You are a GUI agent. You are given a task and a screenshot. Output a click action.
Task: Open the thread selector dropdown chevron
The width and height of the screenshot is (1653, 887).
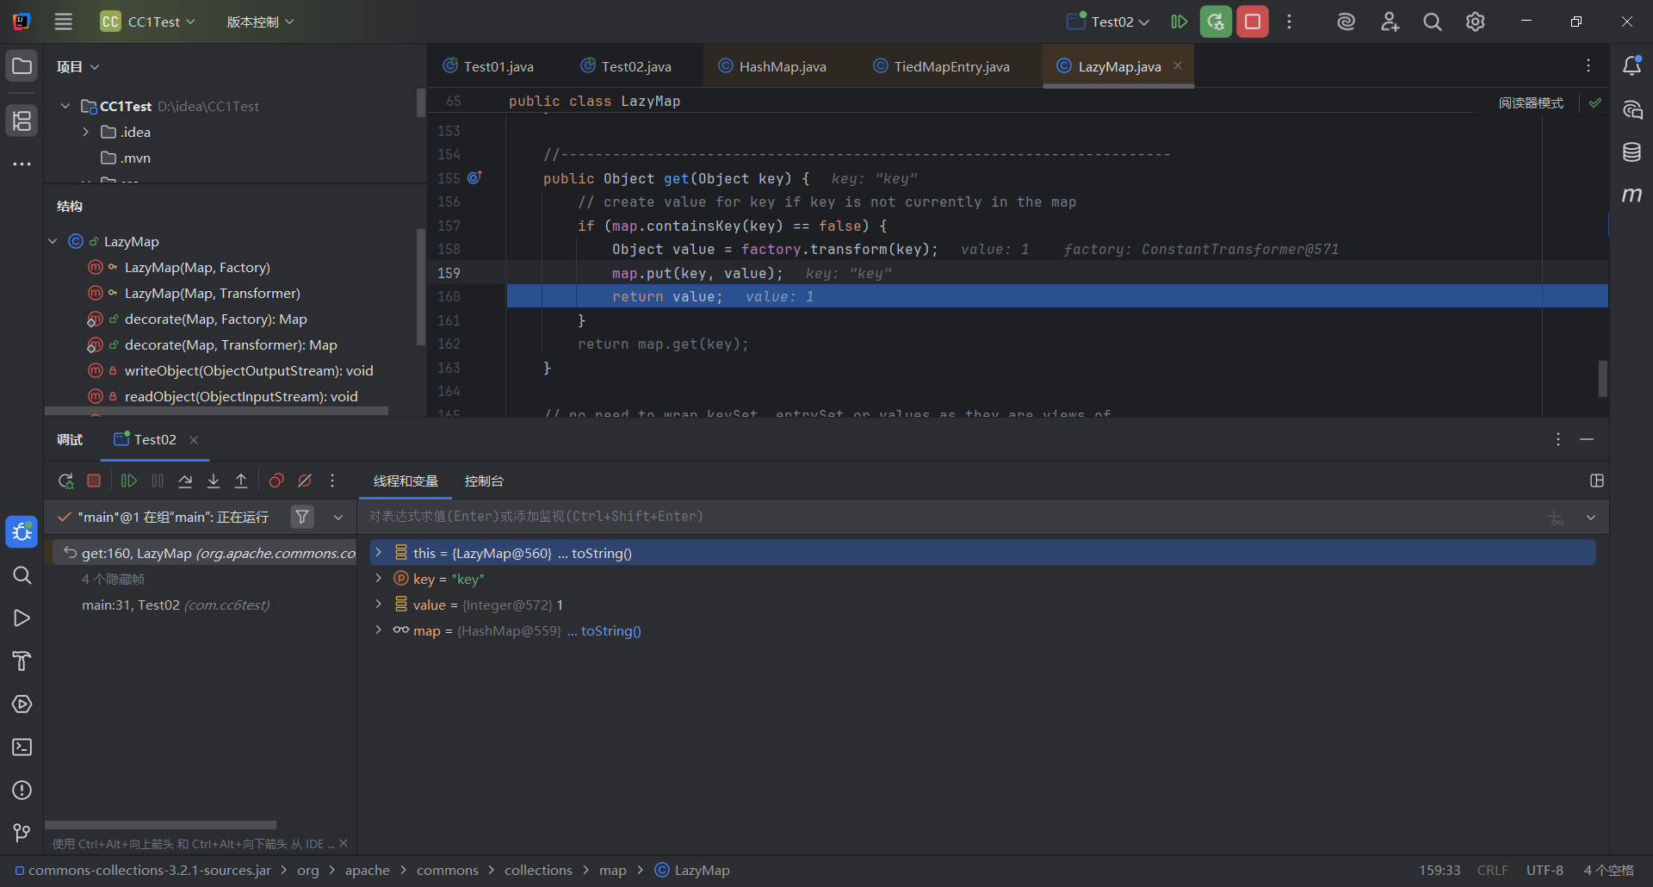pos(338,518)
